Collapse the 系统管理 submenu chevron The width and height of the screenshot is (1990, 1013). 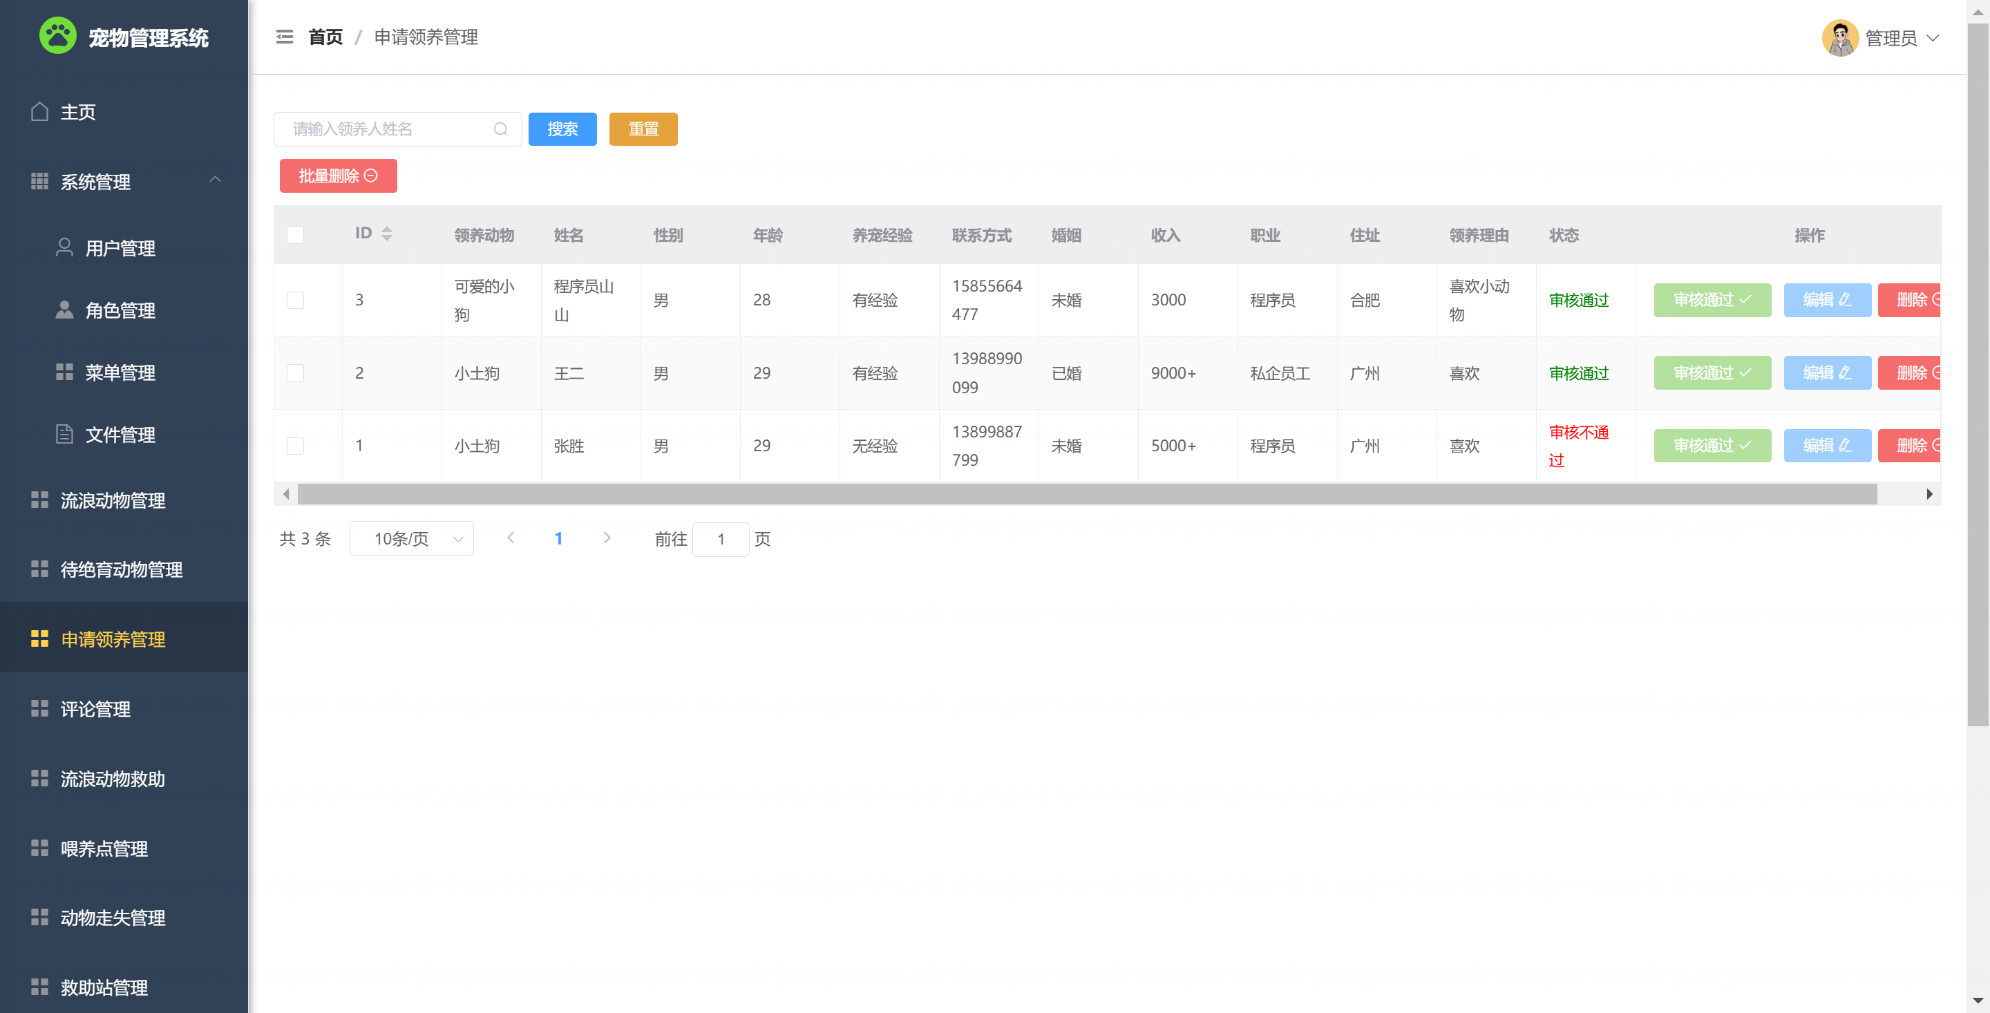[x=216, y=180]
